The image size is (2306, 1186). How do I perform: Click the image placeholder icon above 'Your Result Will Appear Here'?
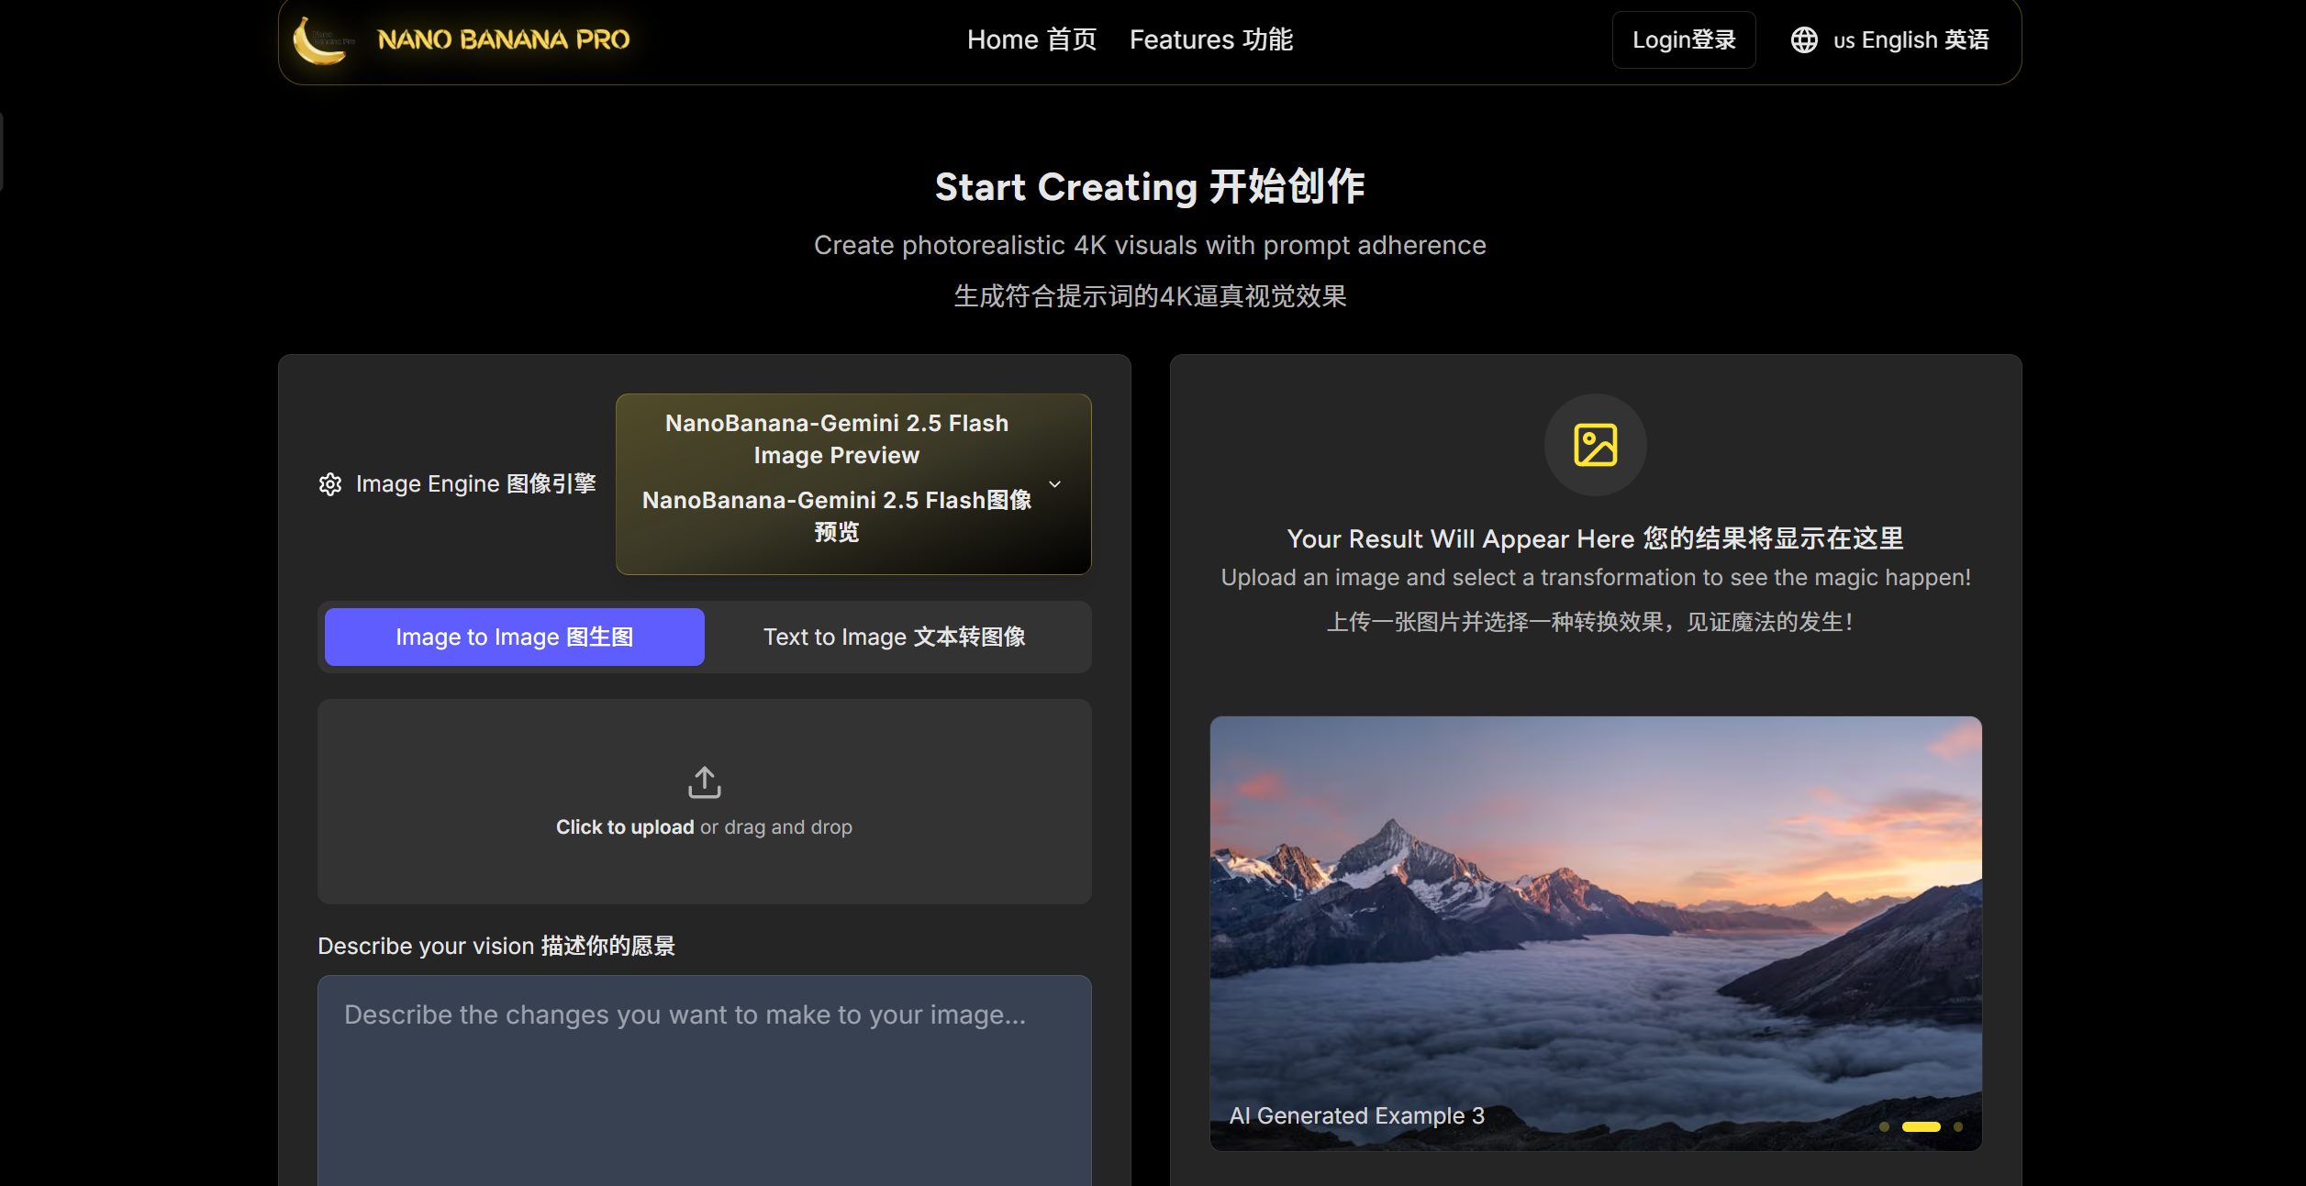pos(1595,445)
